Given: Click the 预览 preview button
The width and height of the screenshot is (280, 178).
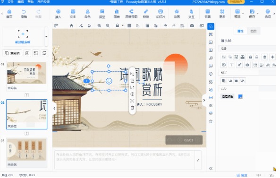Looking at the screenshot, I should click(237, 14).
